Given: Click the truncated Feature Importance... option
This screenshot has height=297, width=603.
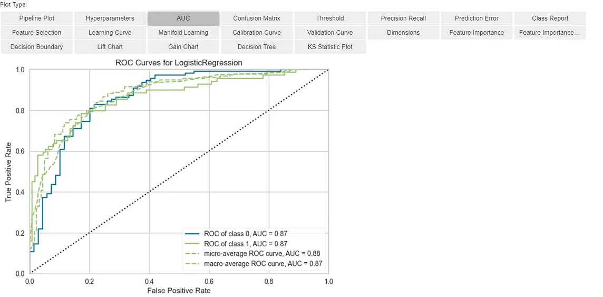Looking at the screenshot, I should [x=550, y=33].
